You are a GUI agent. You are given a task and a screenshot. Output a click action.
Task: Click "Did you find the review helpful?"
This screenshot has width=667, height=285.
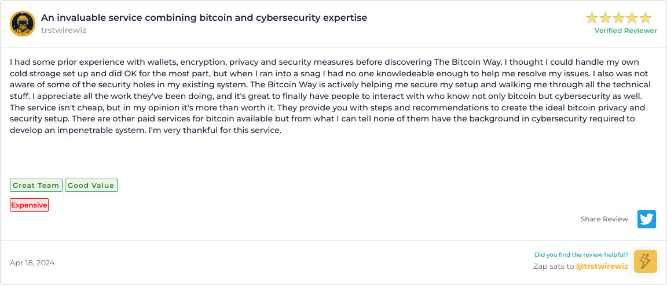coord(581,254)
